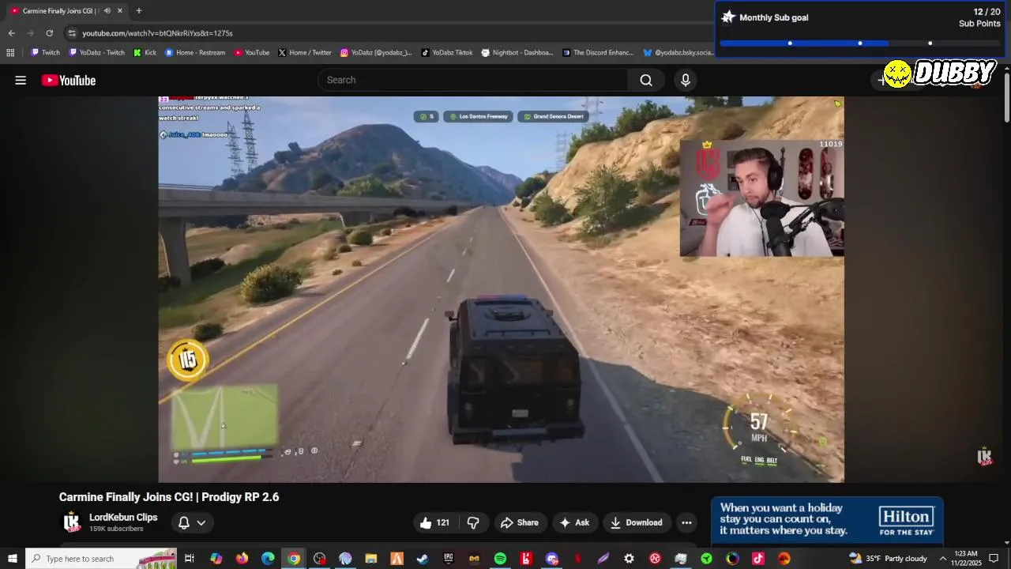Open Spotify from the taskbar
The width and height of the screenshot is (1011, 569).
coord(500,559)
